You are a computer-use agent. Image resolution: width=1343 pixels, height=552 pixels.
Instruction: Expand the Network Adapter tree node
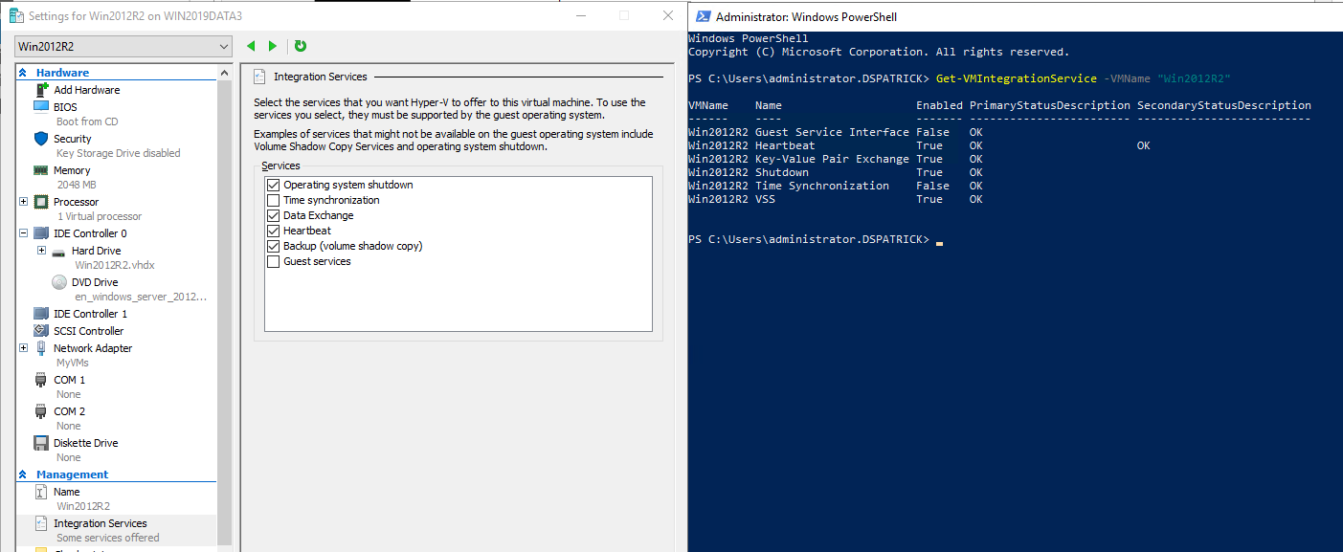(23, 348)
